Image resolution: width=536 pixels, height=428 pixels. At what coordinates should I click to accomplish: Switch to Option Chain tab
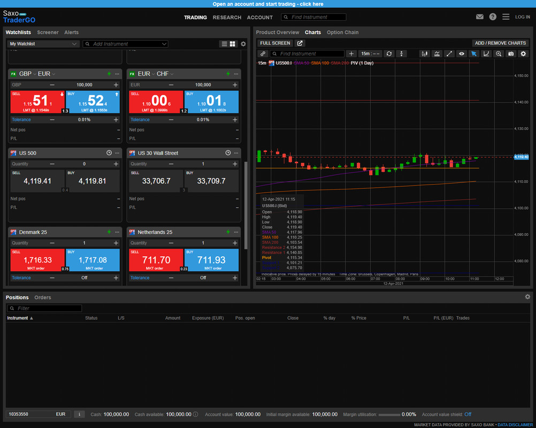coord(342,33)
